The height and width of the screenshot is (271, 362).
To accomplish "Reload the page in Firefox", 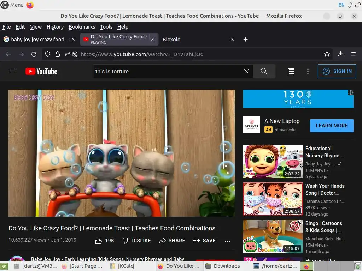I will 34,54.
